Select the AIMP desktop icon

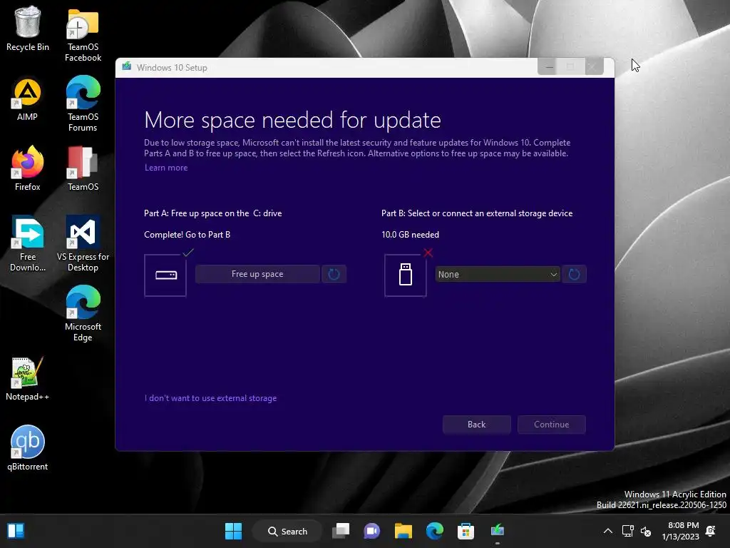point(28,99)
